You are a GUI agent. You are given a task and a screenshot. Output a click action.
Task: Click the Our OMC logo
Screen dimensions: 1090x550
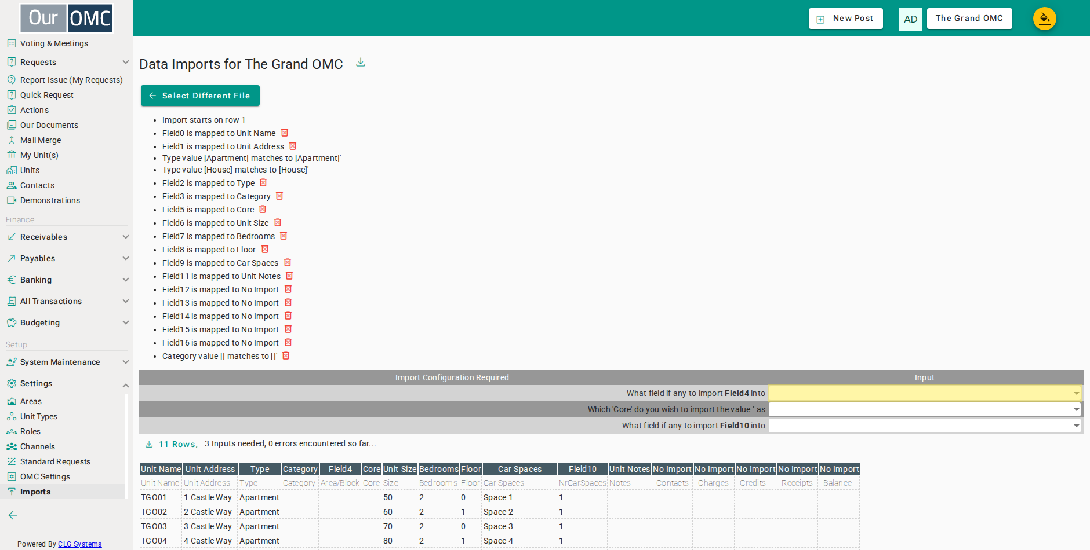pyautogui.click(x=67, y=18)
